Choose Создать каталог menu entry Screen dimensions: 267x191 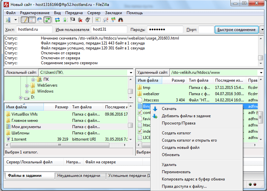tap(197, 133)
